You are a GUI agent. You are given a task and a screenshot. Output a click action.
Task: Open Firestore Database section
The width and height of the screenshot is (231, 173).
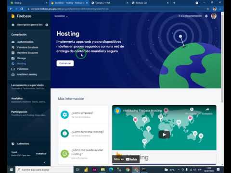tap(27, 48)
